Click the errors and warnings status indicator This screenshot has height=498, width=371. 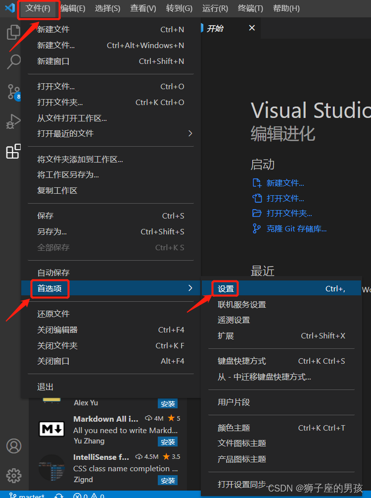click(x=89, y=496)
